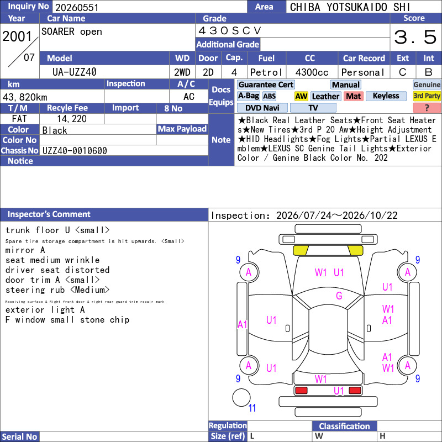442x442 pixels.
Task: Select the A-Bag equipment badge
Action: (x=248, y=96)
